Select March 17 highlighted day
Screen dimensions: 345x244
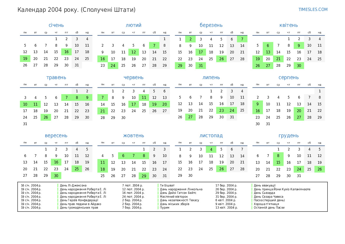[201, 52]
